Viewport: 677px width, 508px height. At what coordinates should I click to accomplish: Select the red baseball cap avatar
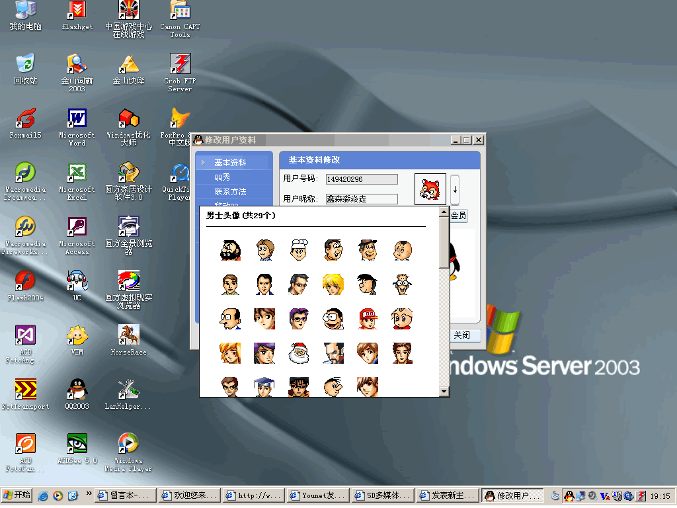(368, 319)
